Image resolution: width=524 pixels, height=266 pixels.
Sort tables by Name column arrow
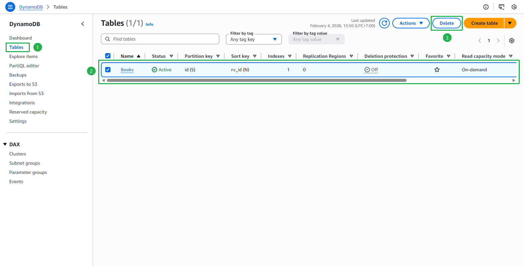[139, 56]
